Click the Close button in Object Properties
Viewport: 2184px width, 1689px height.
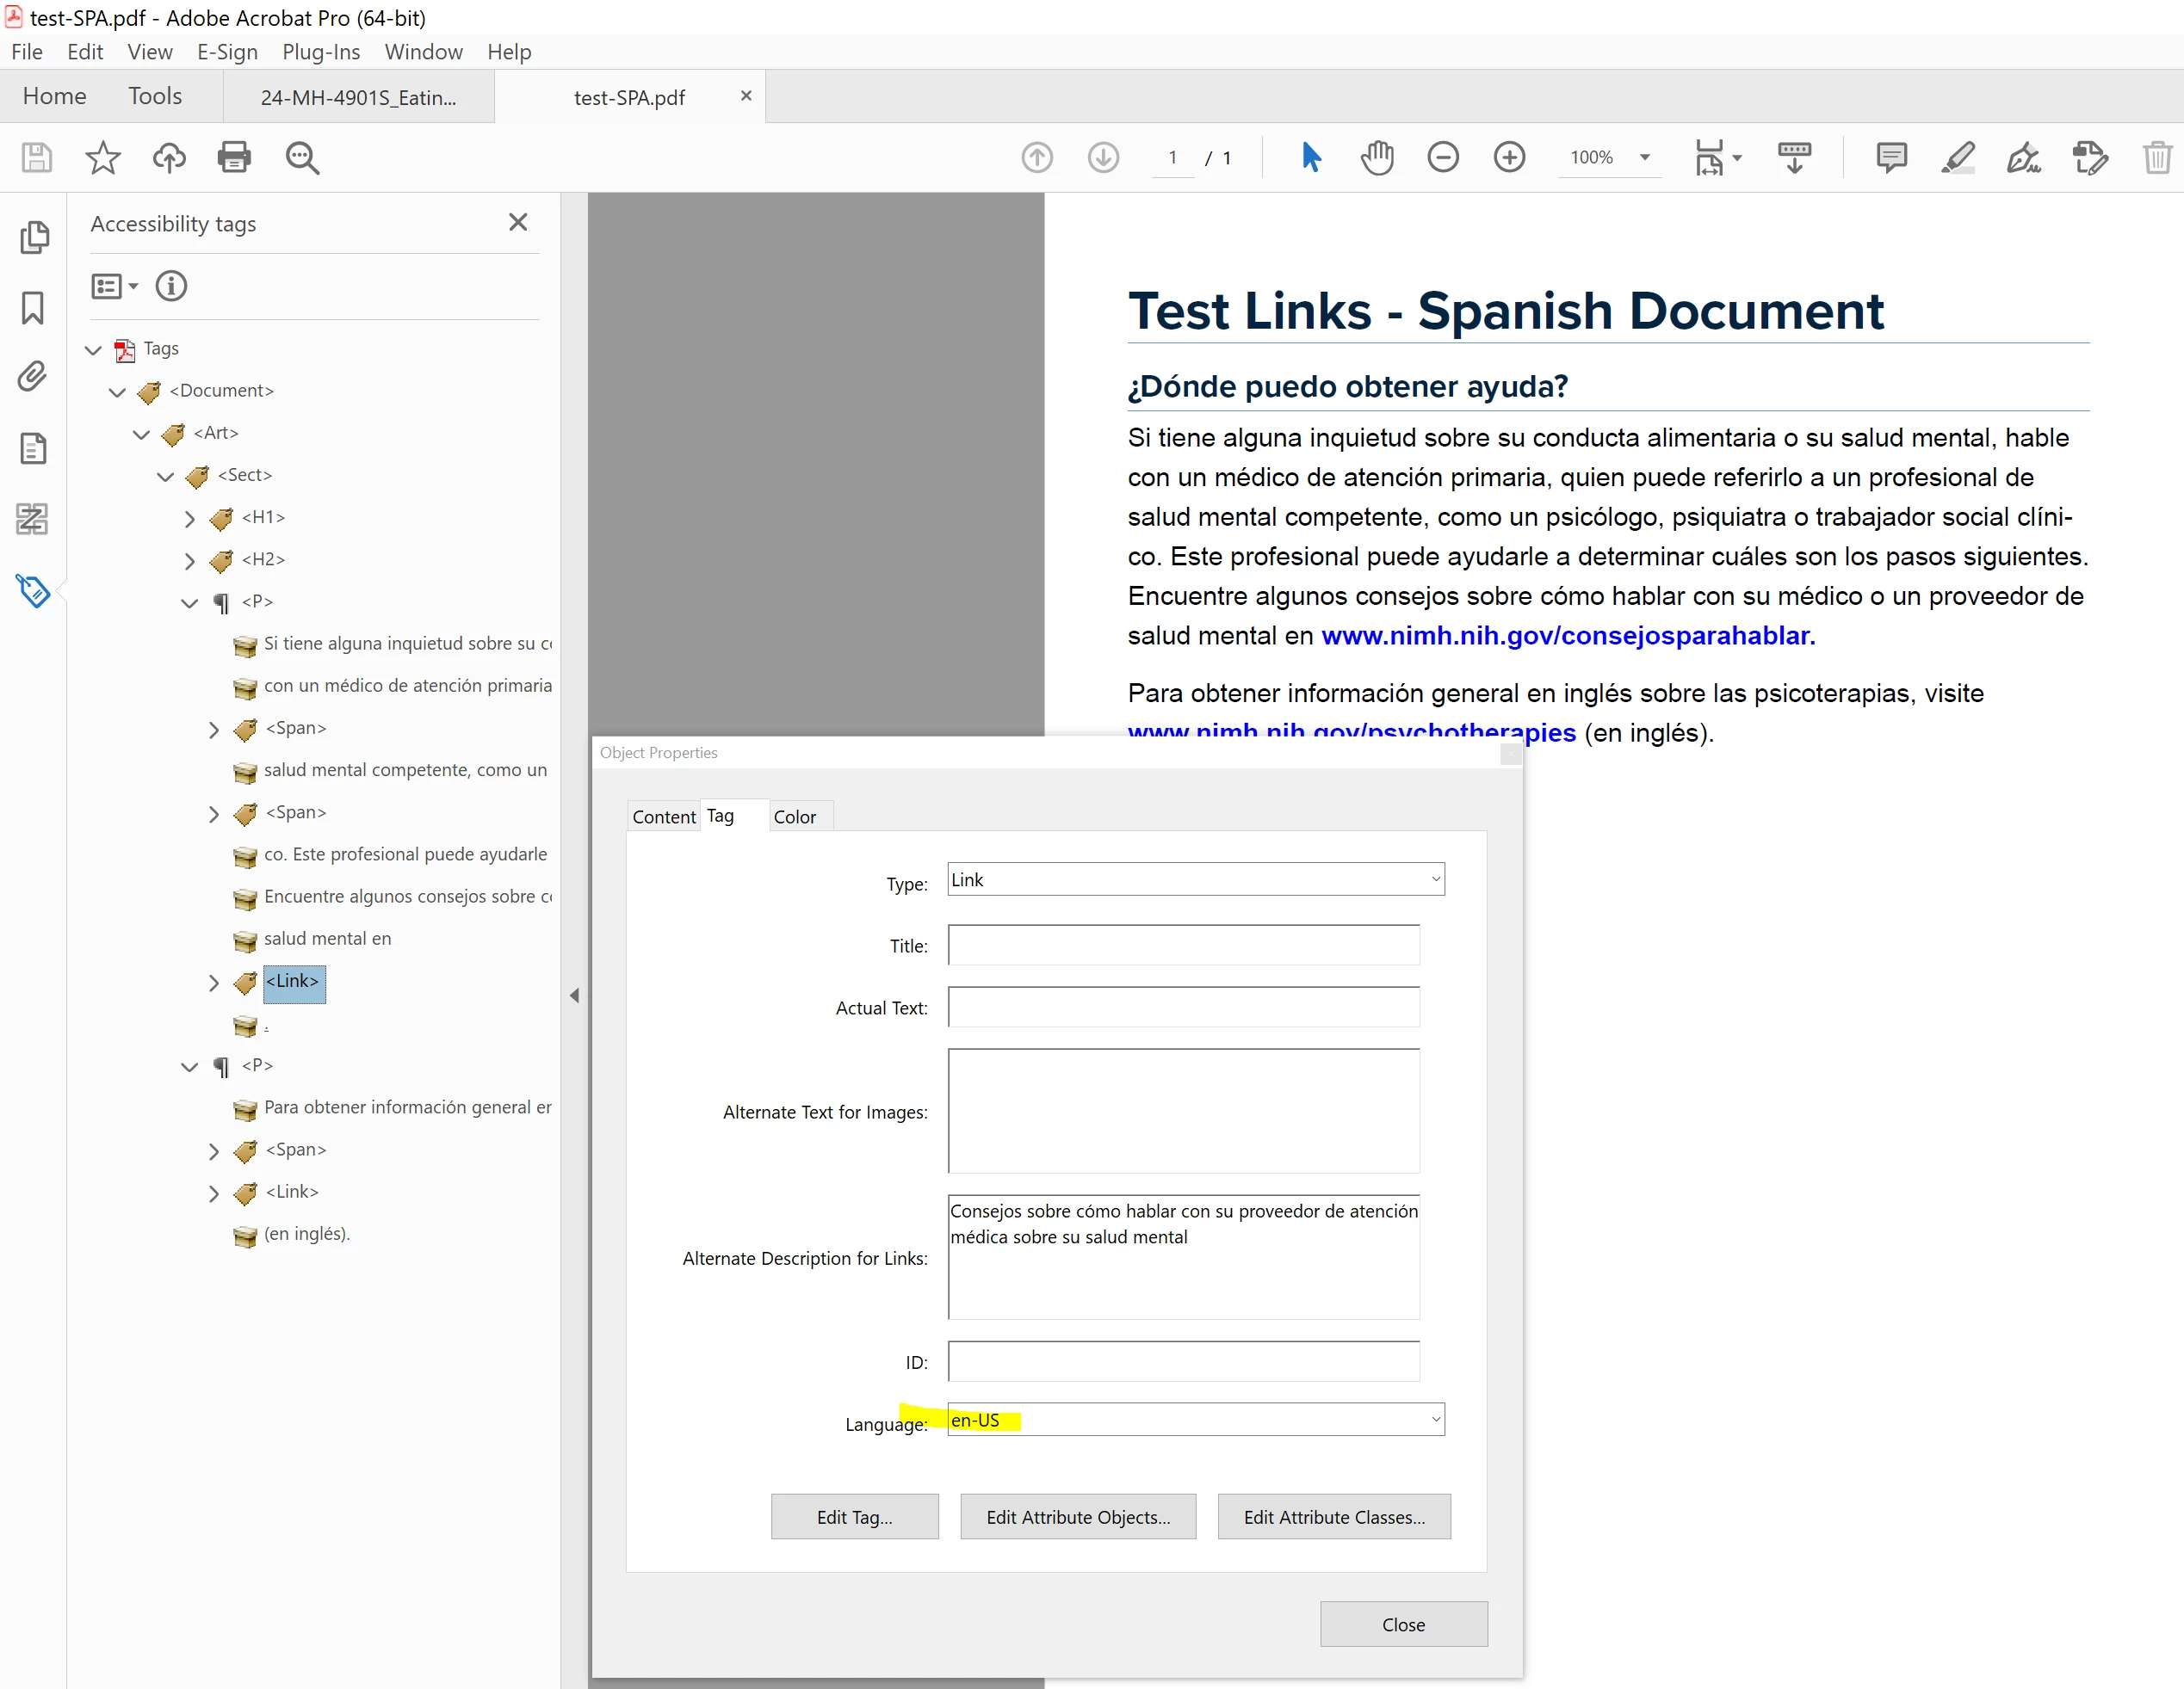pos(1403,1624)
